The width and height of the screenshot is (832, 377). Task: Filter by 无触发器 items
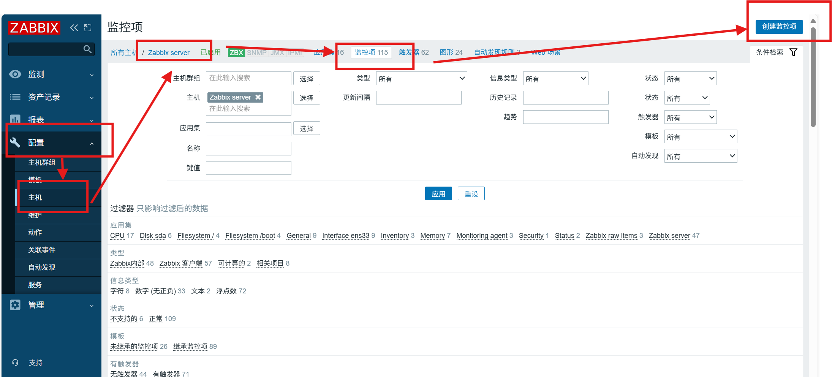tap(124, 374)
